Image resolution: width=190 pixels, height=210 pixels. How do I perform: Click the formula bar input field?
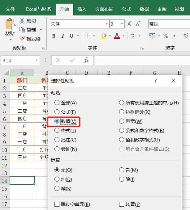142,61
